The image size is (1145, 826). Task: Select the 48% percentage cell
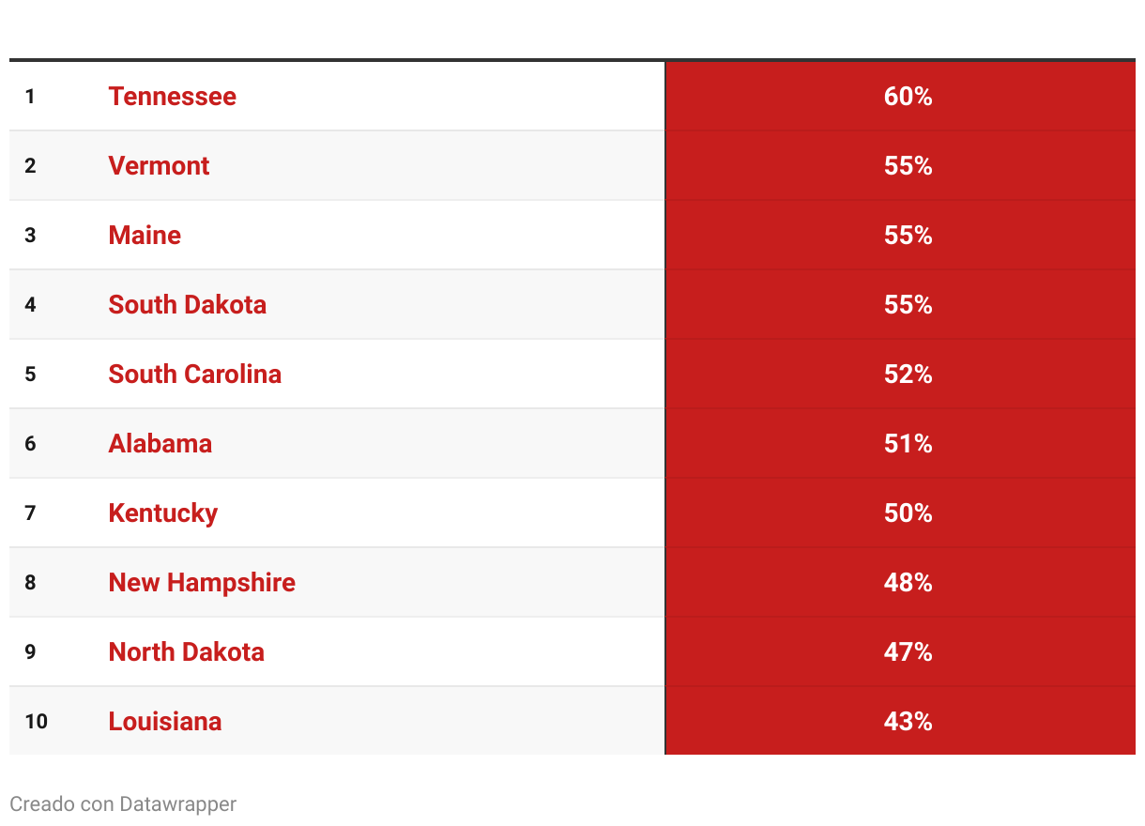coord(908,583)
